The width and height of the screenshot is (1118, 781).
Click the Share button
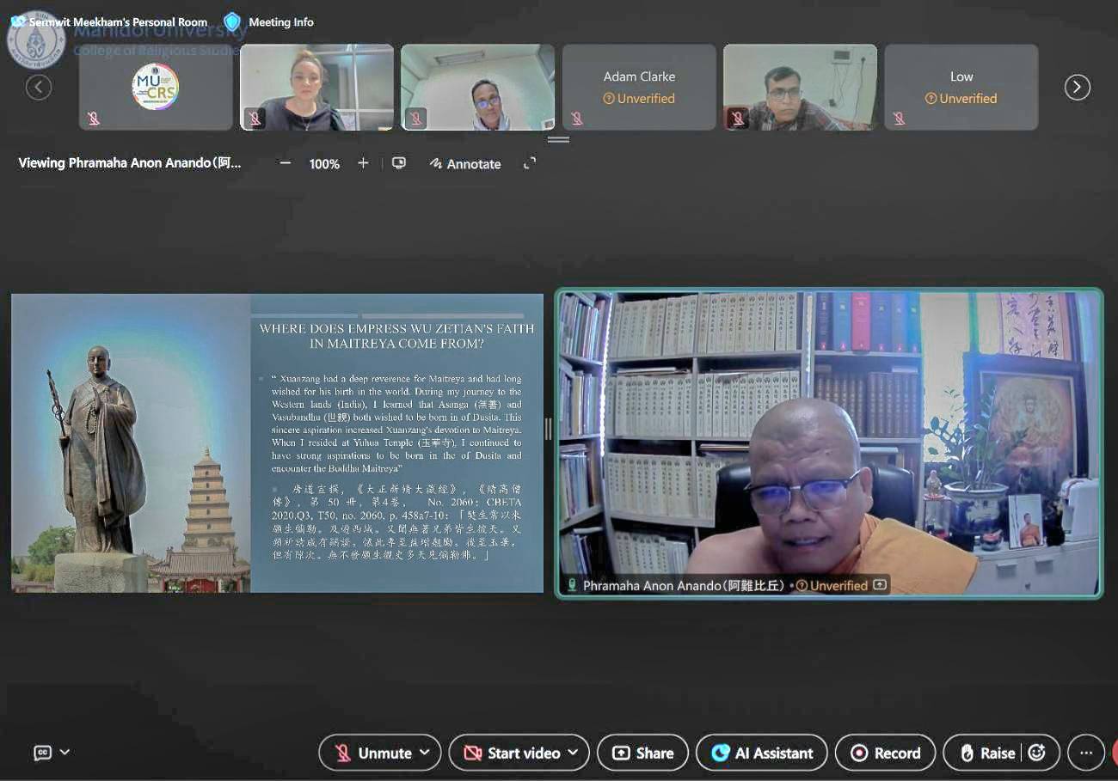tap(642, 753)
